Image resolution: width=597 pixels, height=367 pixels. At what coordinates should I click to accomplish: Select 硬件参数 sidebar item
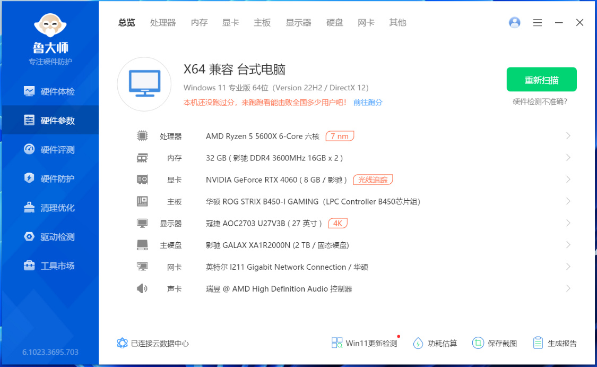click(x=50, y=121)
